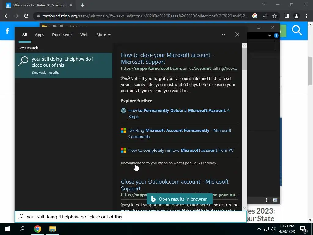
Task: Open 'How to close your Microsoft account' link
Action: (167, 58)
